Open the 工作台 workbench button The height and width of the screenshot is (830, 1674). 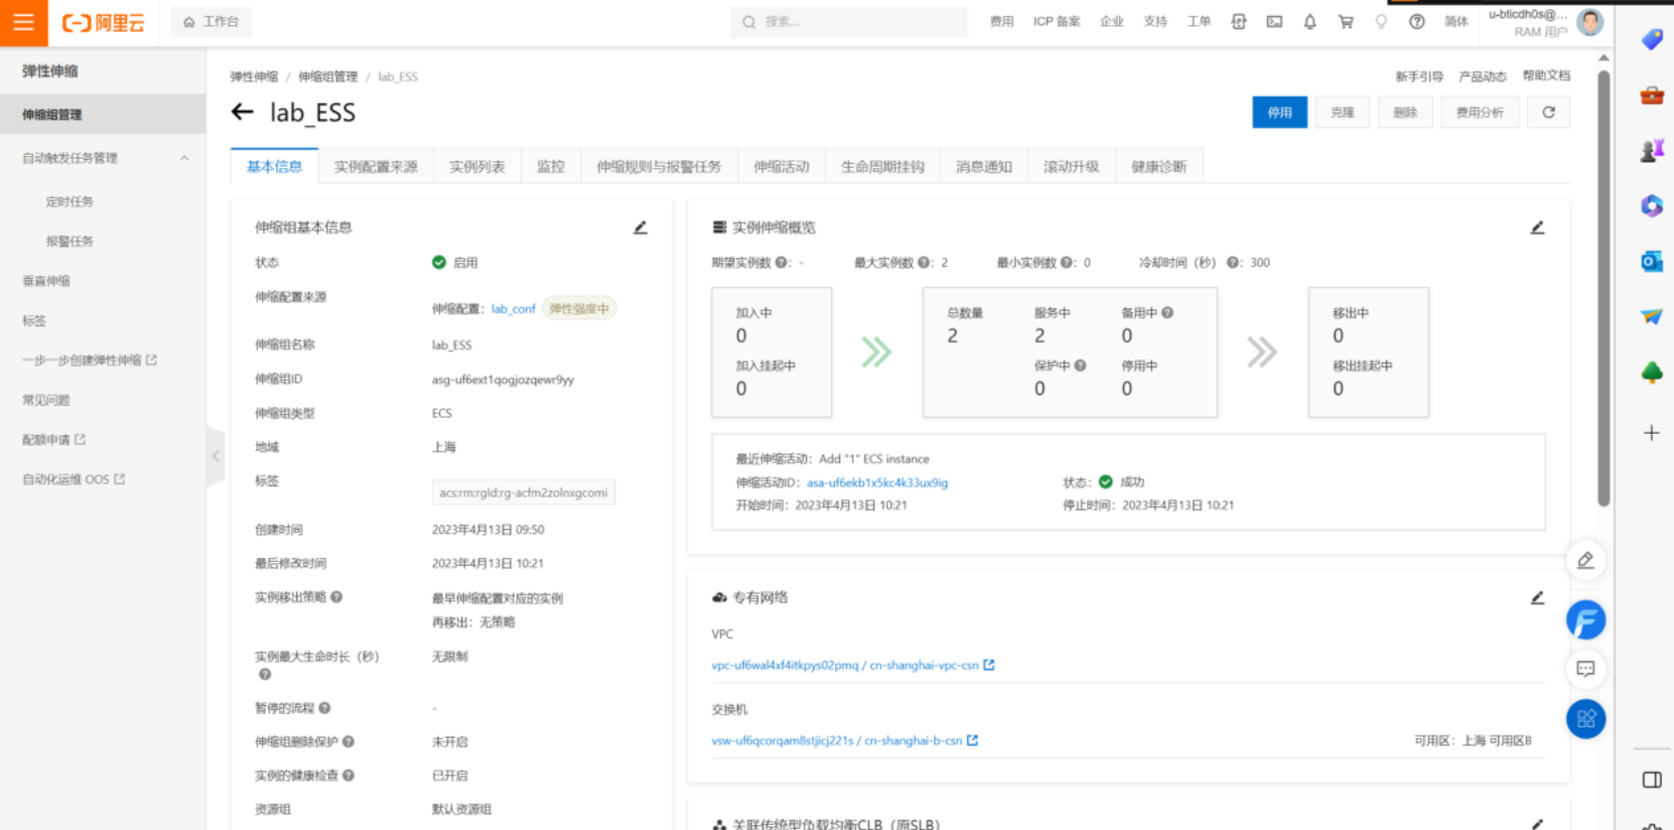211,22
